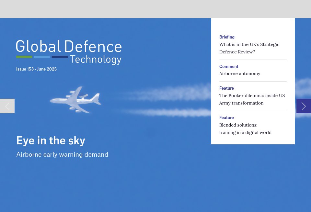Select the first Feature section label
The height and width of the screenshot is (212, 311).
click(226, 88)
